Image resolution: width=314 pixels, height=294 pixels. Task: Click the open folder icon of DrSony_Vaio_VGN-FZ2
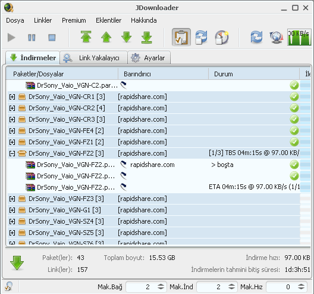[x=22, y=154]
